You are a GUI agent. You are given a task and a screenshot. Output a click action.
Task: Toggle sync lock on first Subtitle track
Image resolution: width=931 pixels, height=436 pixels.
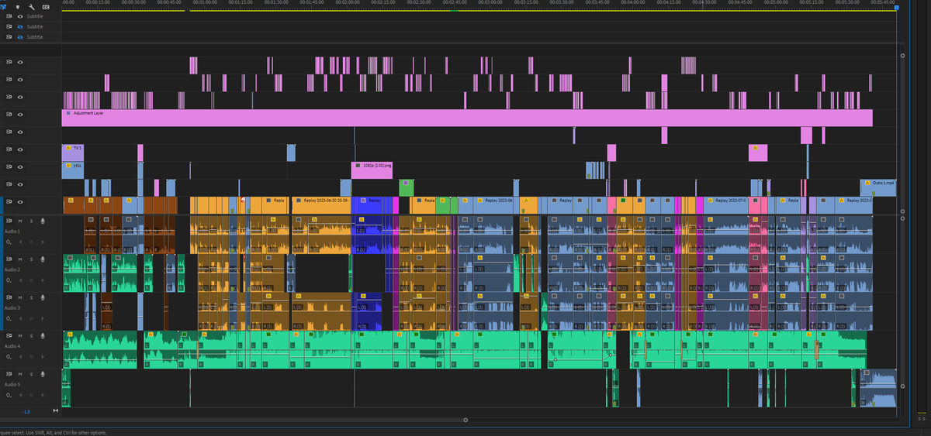[x=9, y=15]
